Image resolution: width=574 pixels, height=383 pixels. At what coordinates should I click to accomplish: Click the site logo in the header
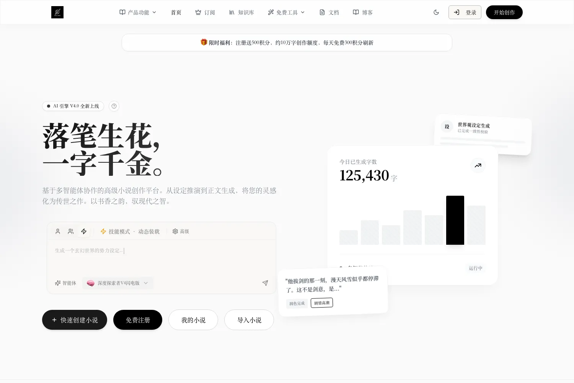[57, 12]
